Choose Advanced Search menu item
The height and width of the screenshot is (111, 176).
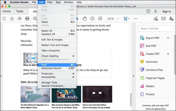[57, 68]
